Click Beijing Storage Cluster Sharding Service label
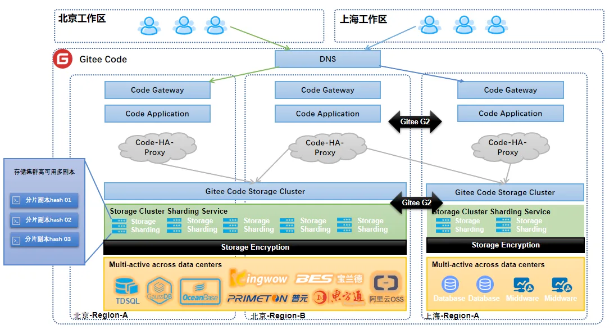Image resolution: width=614 pixels, height=329 pixels. [x=169, y=211]
